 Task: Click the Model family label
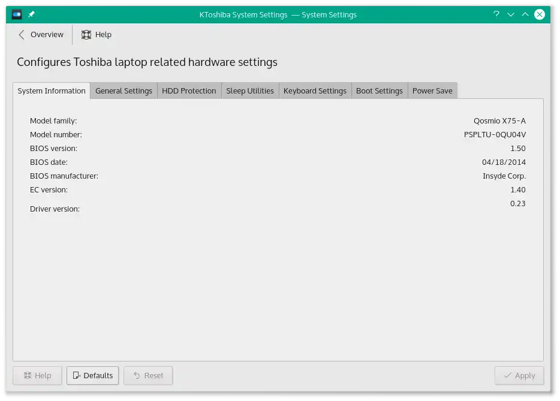tap(53, 120)
